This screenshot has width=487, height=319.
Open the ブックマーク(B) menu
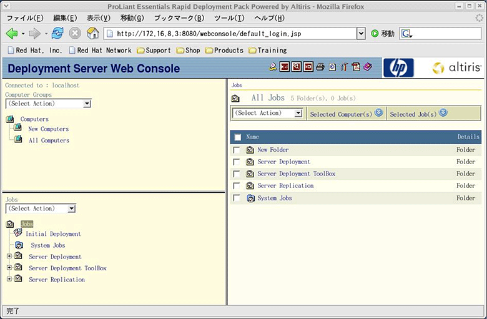179,18
